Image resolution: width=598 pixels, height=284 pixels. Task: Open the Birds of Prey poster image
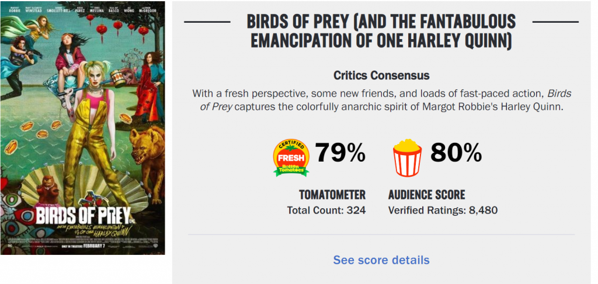point(82,128)
